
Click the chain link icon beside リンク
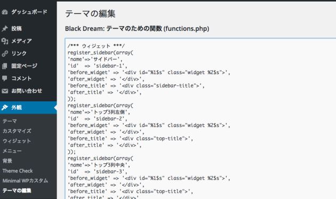pyautogui.click(x=5, y=53)
